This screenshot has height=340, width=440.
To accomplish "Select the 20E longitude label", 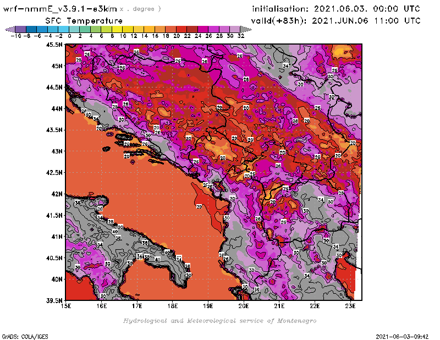I will (x=244, y=306).
